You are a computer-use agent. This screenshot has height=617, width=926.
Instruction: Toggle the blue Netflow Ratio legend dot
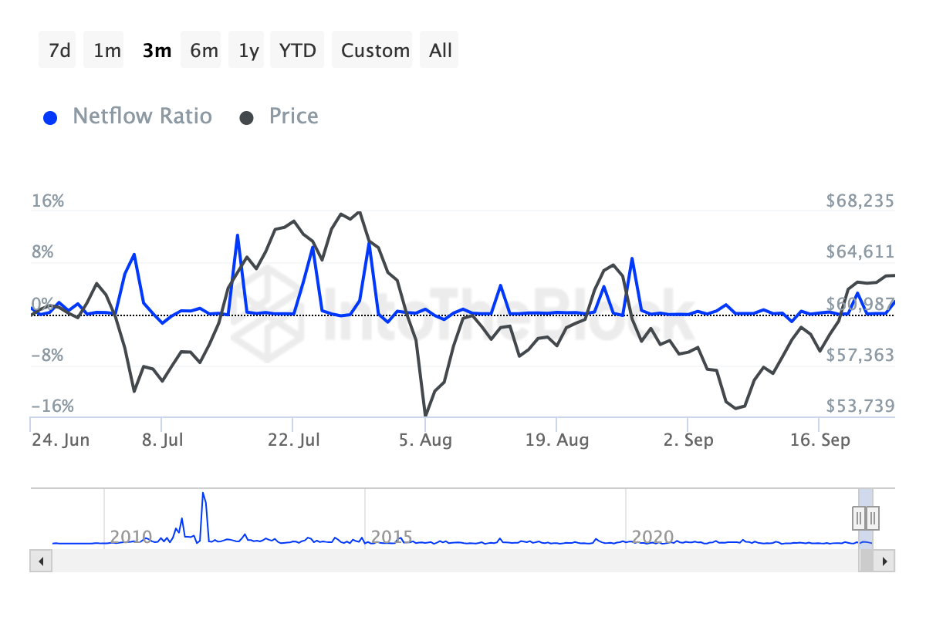pyautogui.click(x=51, y=118)
